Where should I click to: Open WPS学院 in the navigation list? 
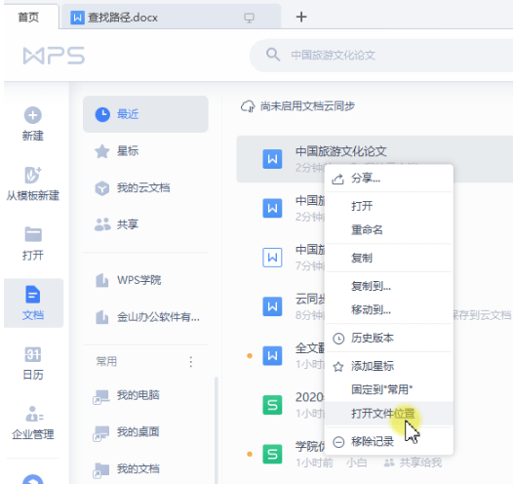pyautogui.click(x=145, y=280)
